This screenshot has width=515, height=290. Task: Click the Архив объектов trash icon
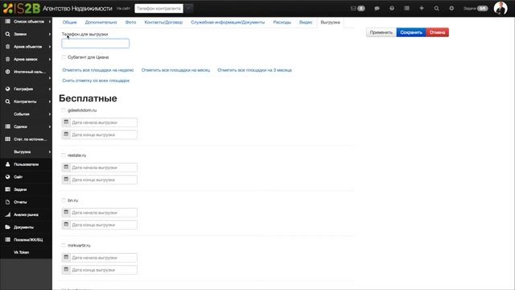click(x=7, y=47)
